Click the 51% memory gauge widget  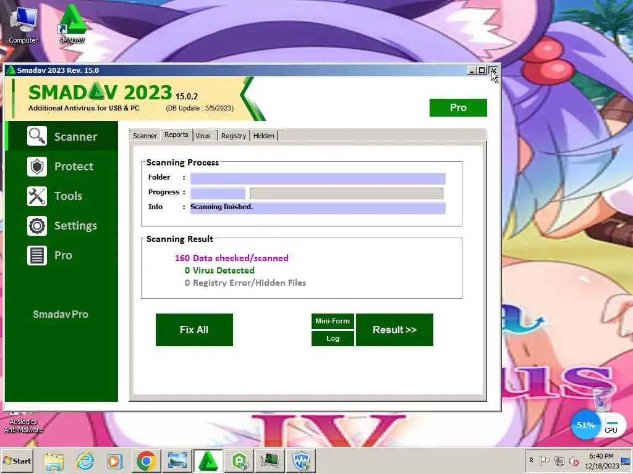click(x=585, y=425)
